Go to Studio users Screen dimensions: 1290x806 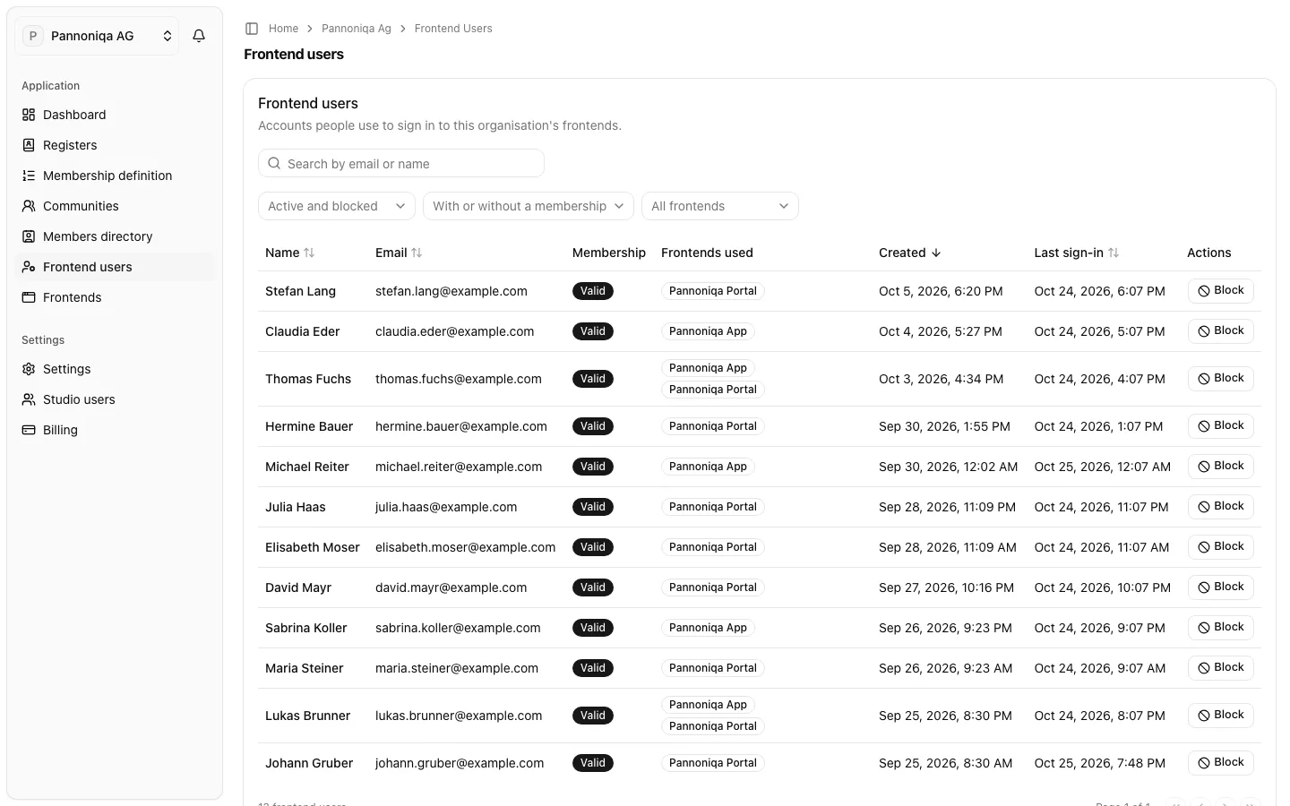click(115, 399)
